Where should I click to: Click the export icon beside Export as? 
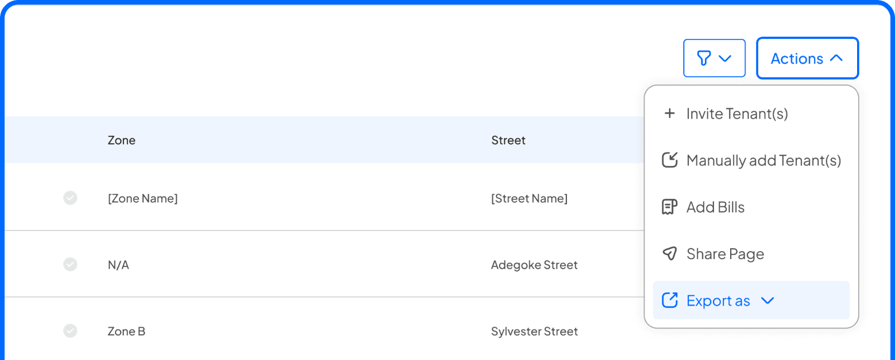click(x=670, y=300)
